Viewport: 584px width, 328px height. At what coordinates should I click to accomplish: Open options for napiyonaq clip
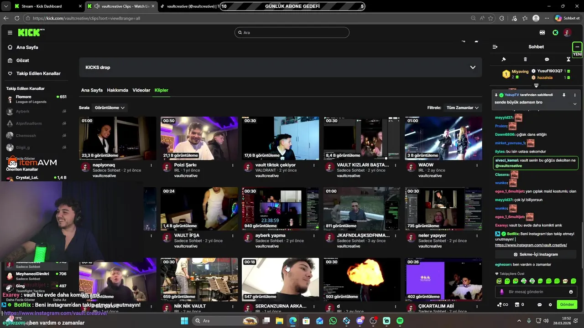[x=151, y=165]
